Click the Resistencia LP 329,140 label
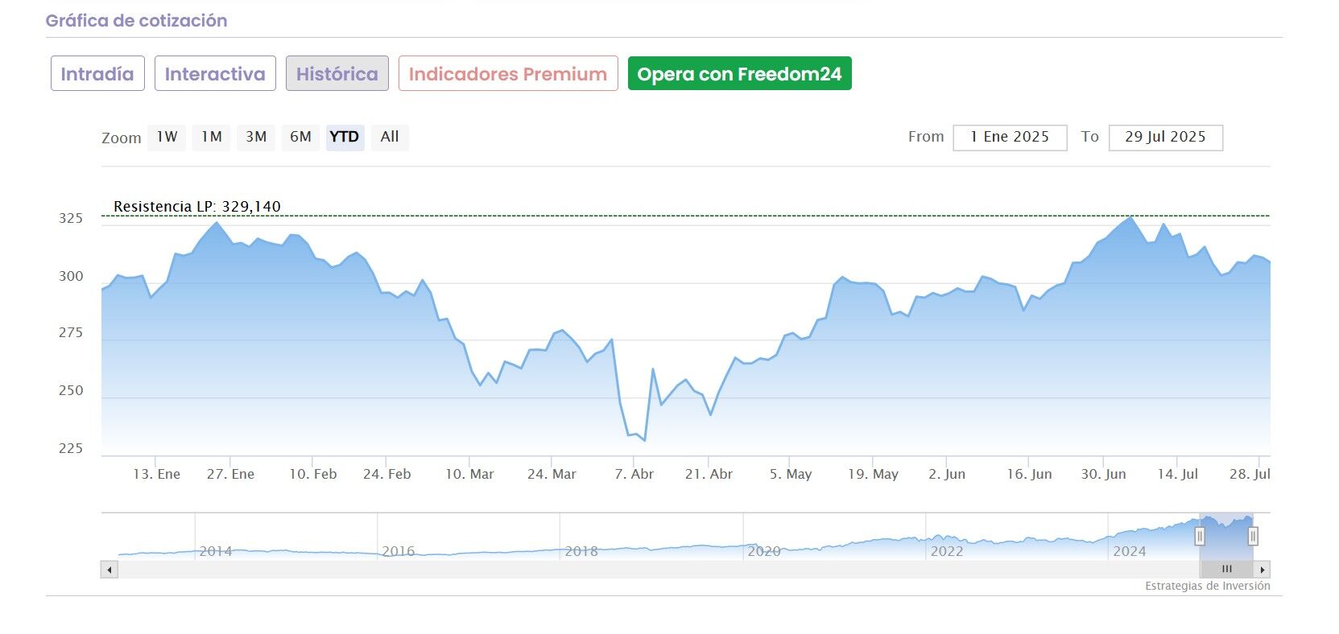Viewport: 1339px width, 634px height. [x=197, y=207]
